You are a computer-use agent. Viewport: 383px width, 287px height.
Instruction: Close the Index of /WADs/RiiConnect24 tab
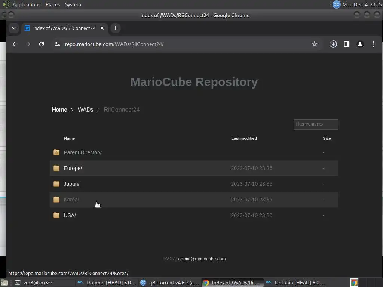pos(102,28)
